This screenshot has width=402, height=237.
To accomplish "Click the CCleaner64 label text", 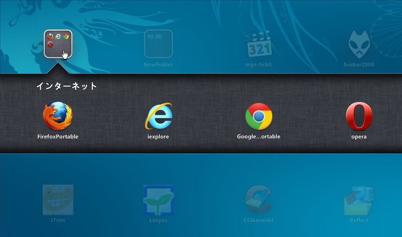I will pyautogui.click(x=258, y=220).
